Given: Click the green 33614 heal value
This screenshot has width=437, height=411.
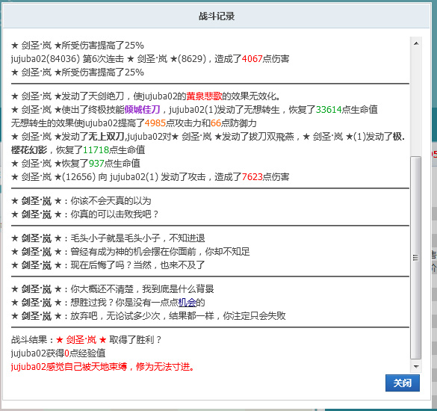Looking at the screenshot, I should (x=329, y=110).
